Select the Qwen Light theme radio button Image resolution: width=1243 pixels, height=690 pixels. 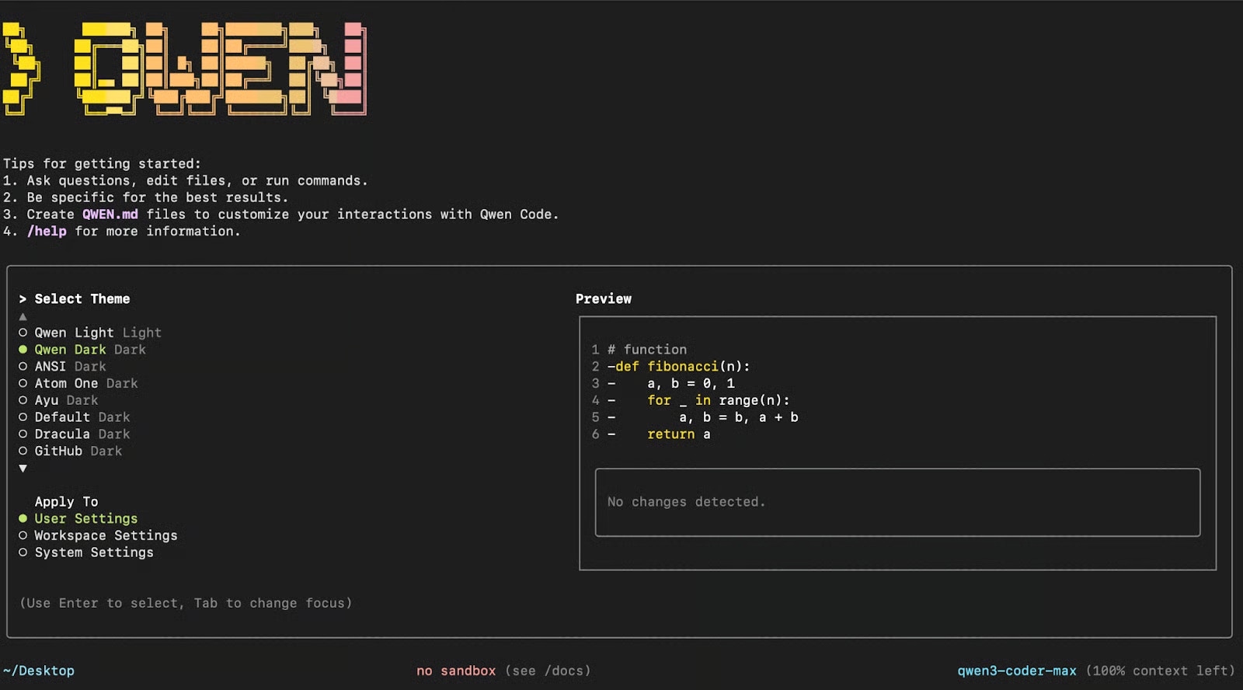[23, 333]
